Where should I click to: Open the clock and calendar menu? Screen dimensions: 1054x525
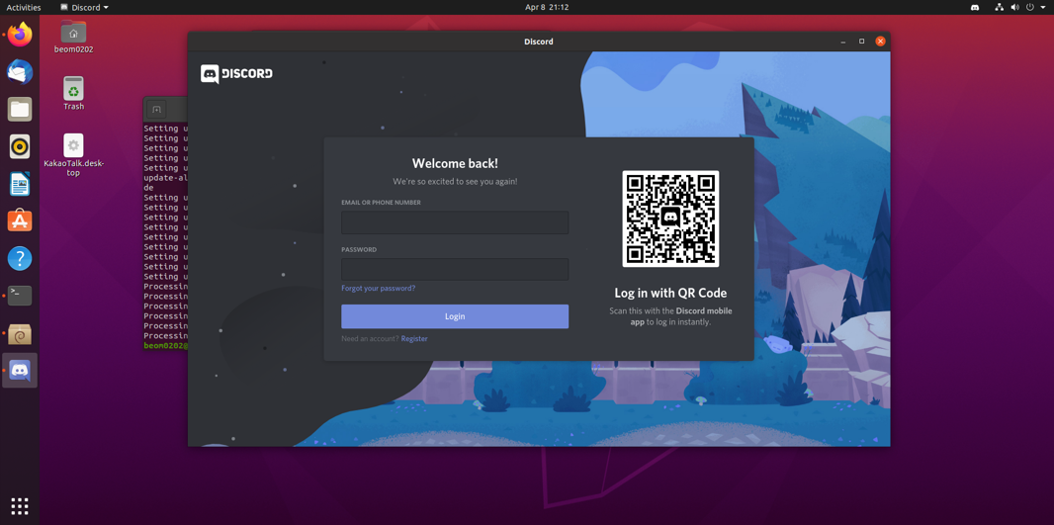[547, 8]
